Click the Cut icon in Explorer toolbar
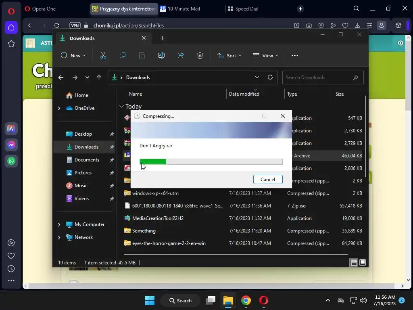Image resolution: width=413 pixels, height=310 pixels. click(103, 56)
